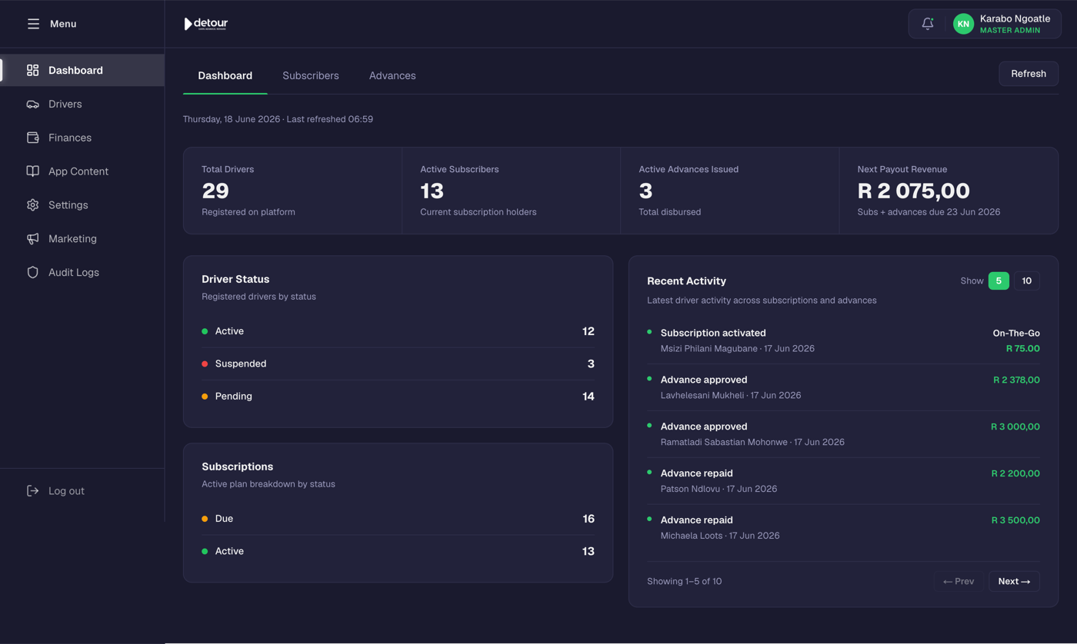Click the R 3 000,00 amount
This screenshot has width=1077, height=644.
1015,427
